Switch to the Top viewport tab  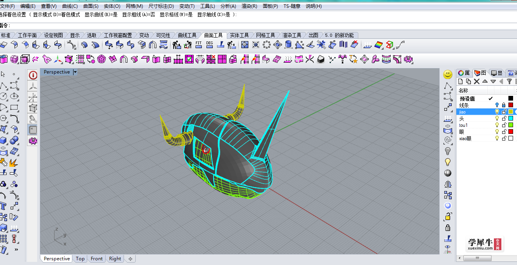pos(80,259)
